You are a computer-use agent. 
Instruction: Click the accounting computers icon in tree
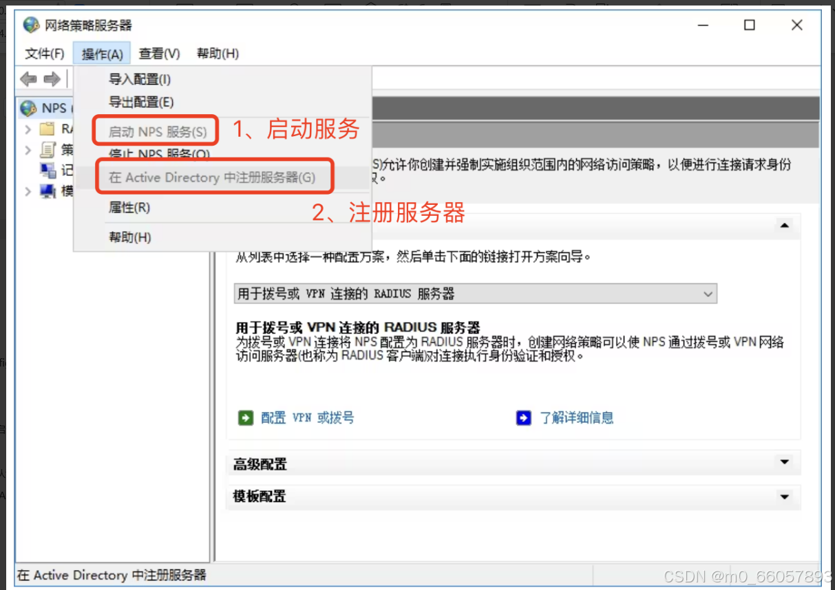tap(47, 170)
